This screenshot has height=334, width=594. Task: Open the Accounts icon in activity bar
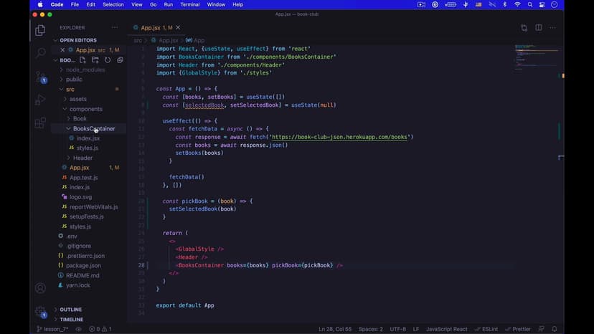pos(40,288)
